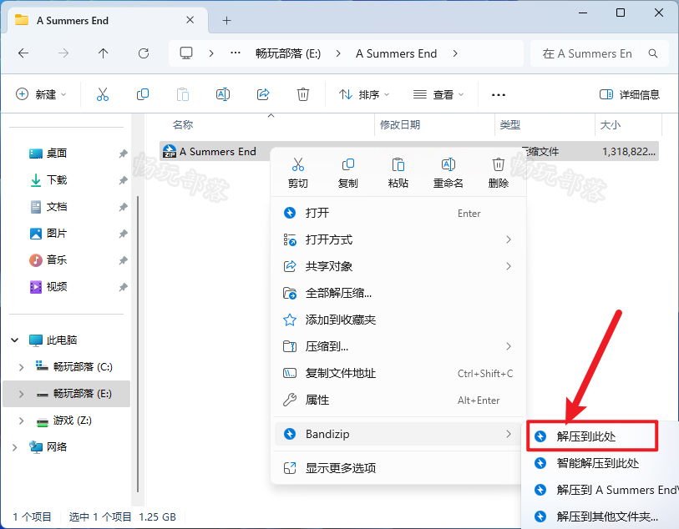
Task: Click the address bar ellipsis breadcrumb
Action: [x=236, y=53]
